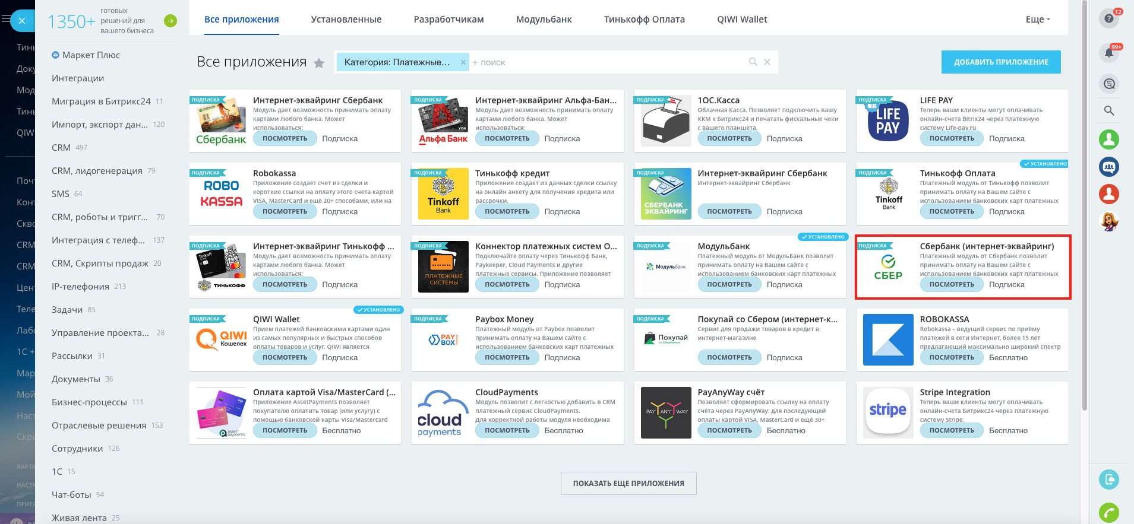Open the Альфа Банк logo thumbnail

tap(443, 121)
